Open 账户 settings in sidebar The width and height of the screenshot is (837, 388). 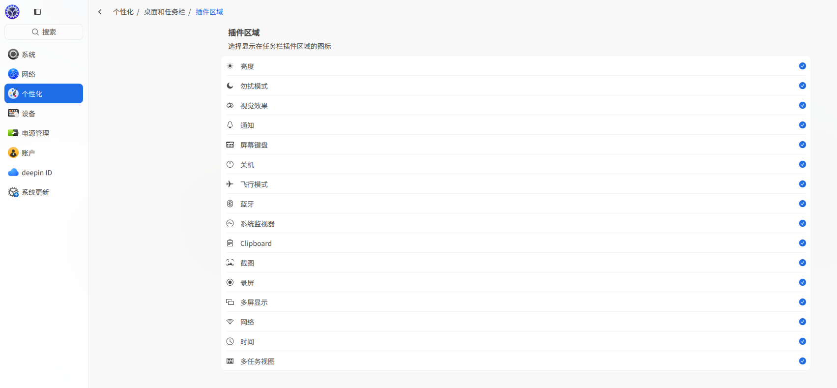(x=44, y=152)
